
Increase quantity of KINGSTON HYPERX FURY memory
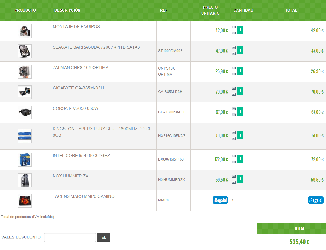(234, 132)
